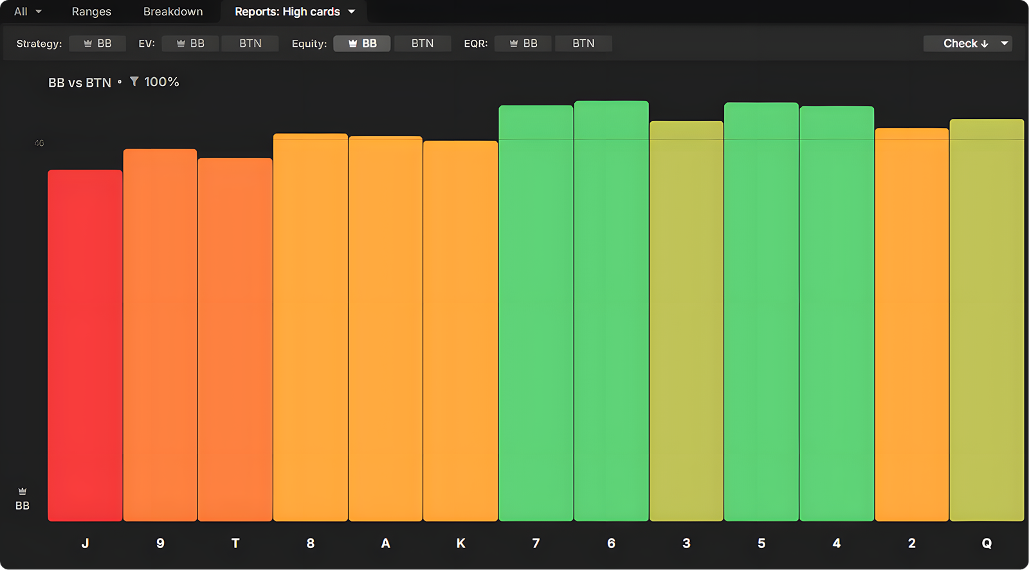Enable EV for BTN
Screen dimensions: 1029x570
click(x=250, y=43)
